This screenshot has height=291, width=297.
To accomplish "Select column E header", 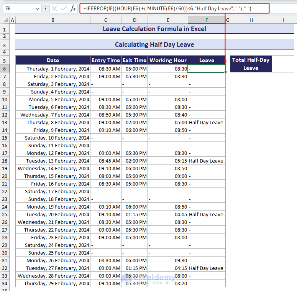I will tap(168, 20).
